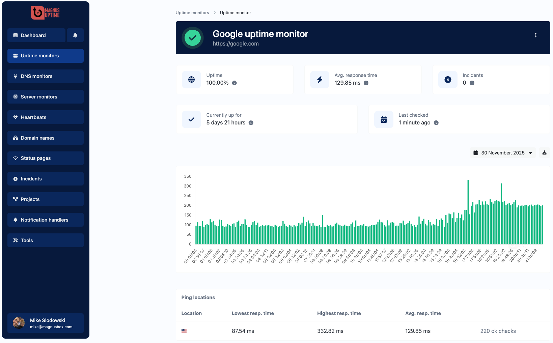553x343 pixels.
Task: Open the three-dot menu on Google uptime monitor
Action: (535, 35)
